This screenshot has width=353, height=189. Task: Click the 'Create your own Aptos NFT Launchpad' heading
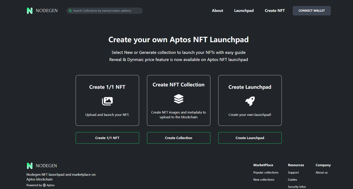(x=179, y=39)
